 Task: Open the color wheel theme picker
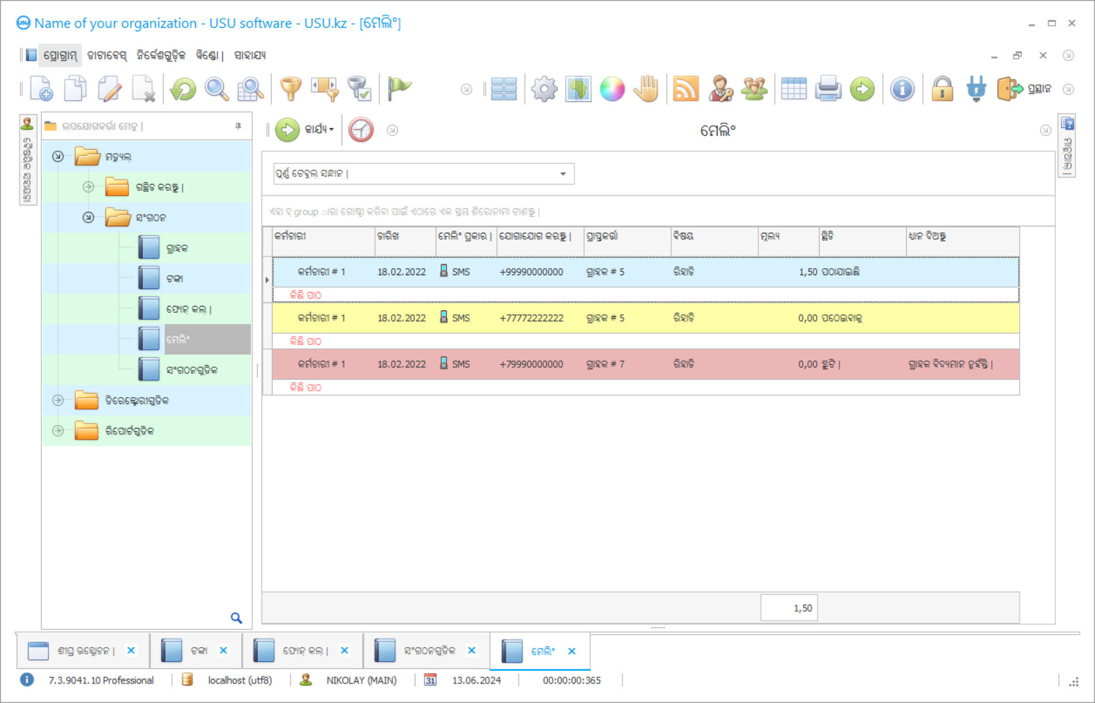(612, 89)
